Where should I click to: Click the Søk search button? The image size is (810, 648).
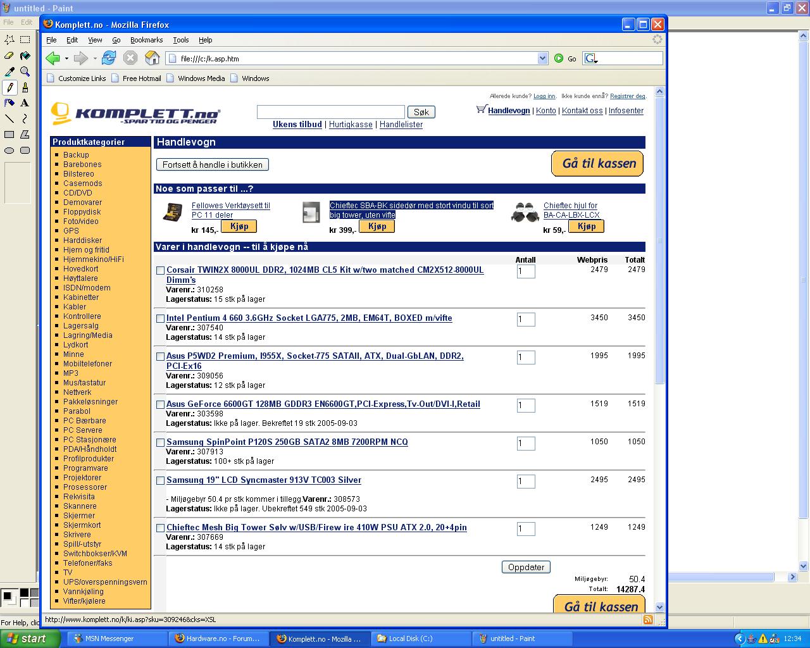pos(421,112)
